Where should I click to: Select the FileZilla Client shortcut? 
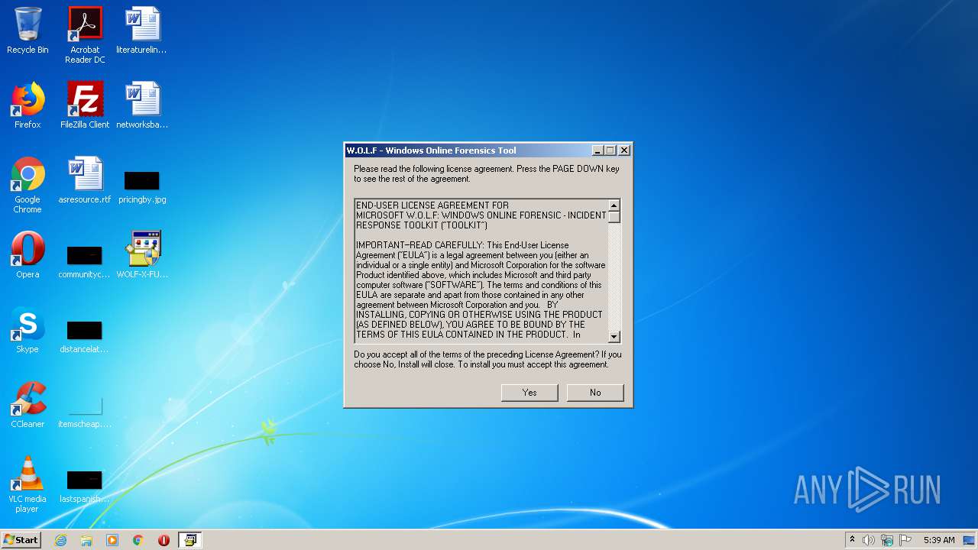[85, 105]
